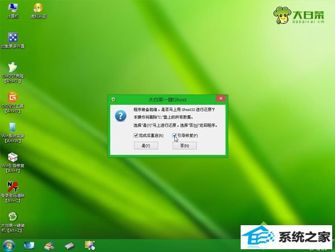Open the 虚拟光驱 desktop icon
335x252 pixels.
(38, 11)
